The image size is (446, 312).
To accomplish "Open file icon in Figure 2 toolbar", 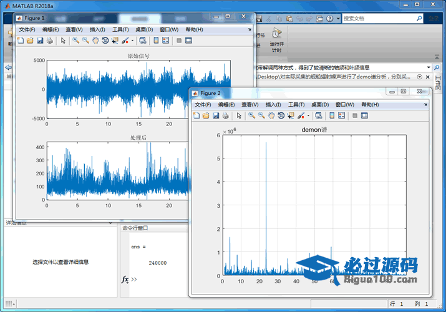I will click(206, 115).
